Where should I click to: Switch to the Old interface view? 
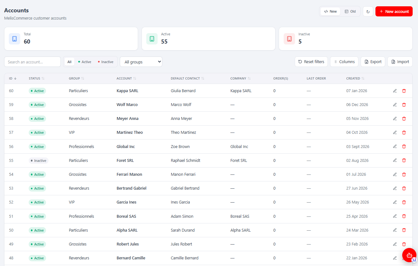350,11
